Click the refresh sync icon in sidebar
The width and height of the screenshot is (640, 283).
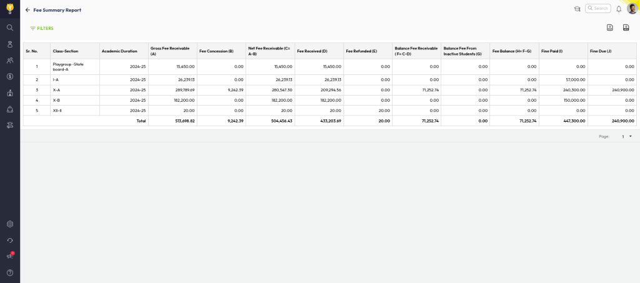click(10, 241)
